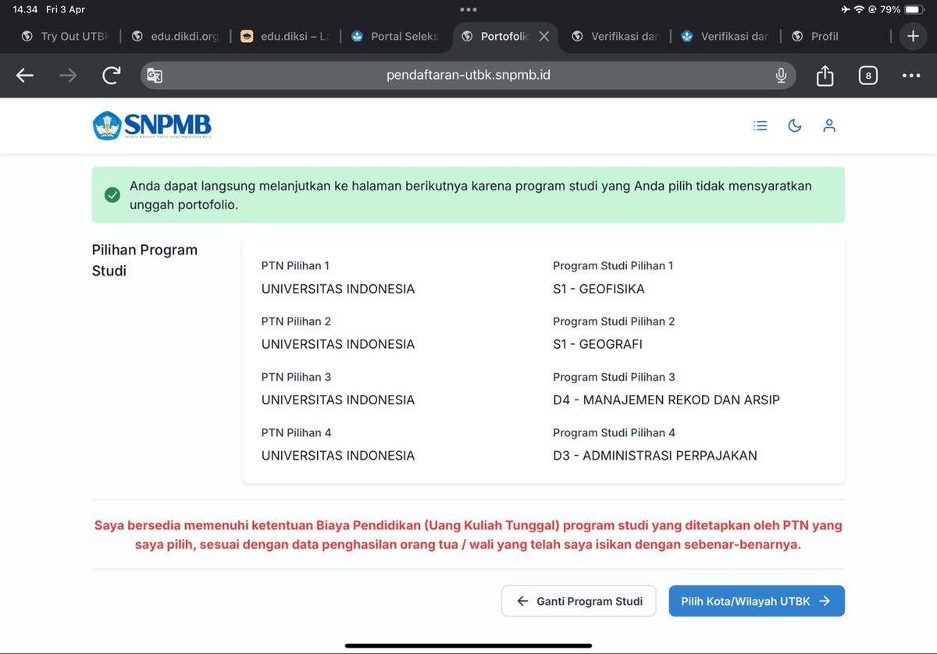Screen dimensions: 937x654
Task: Click D4 - MANAJEMEN REKOD DAN ARSIP
Action: pyautogui.click(x=666, y=400)
